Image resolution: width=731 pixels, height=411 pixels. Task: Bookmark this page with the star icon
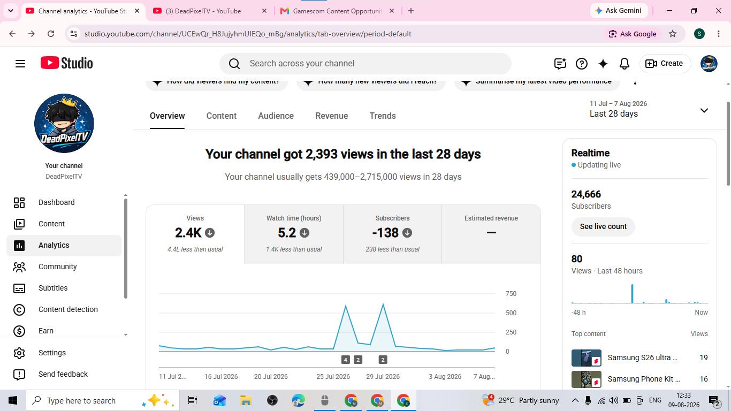[x=673, y=34]
